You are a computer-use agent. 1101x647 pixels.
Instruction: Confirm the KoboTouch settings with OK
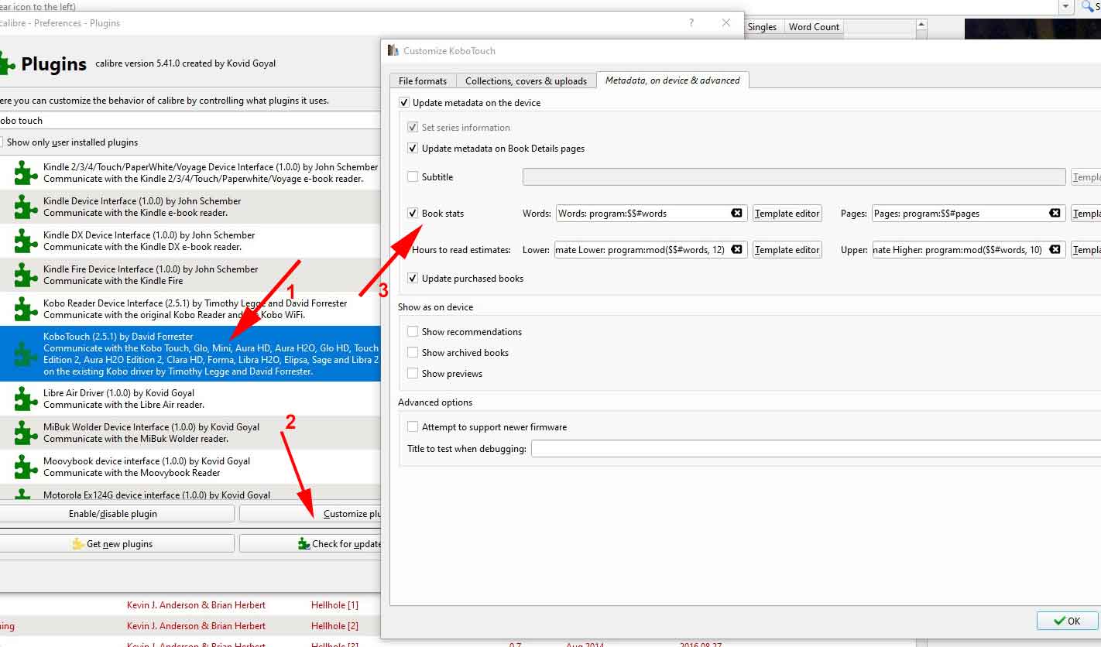[x=1067, y=621]
